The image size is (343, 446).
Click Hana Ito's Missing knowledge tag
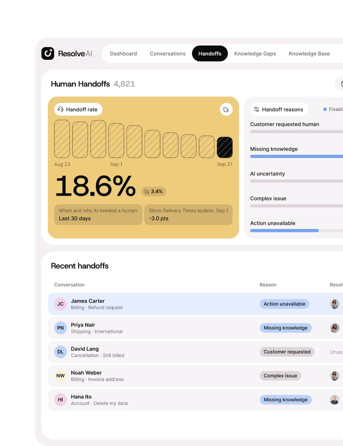(x=286, y=400)
